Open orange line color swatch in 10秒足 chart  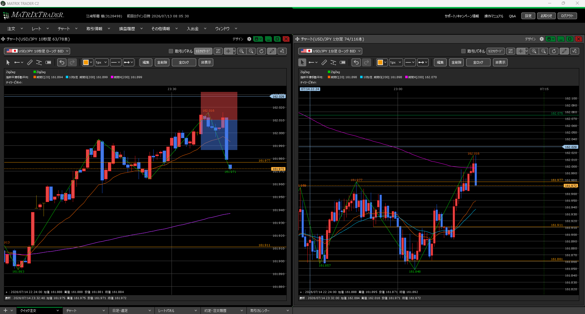[x=87, y=62]
